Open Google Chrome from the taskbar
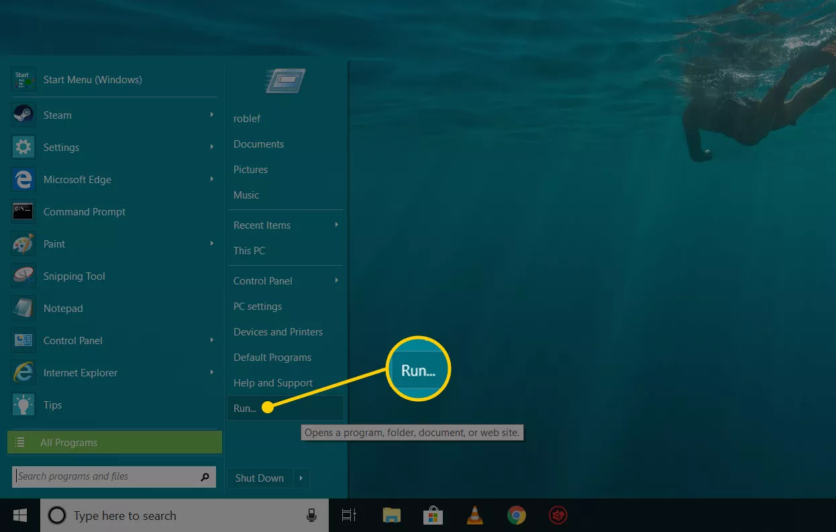This screenshot has height=532, width=836. point(516,515)
